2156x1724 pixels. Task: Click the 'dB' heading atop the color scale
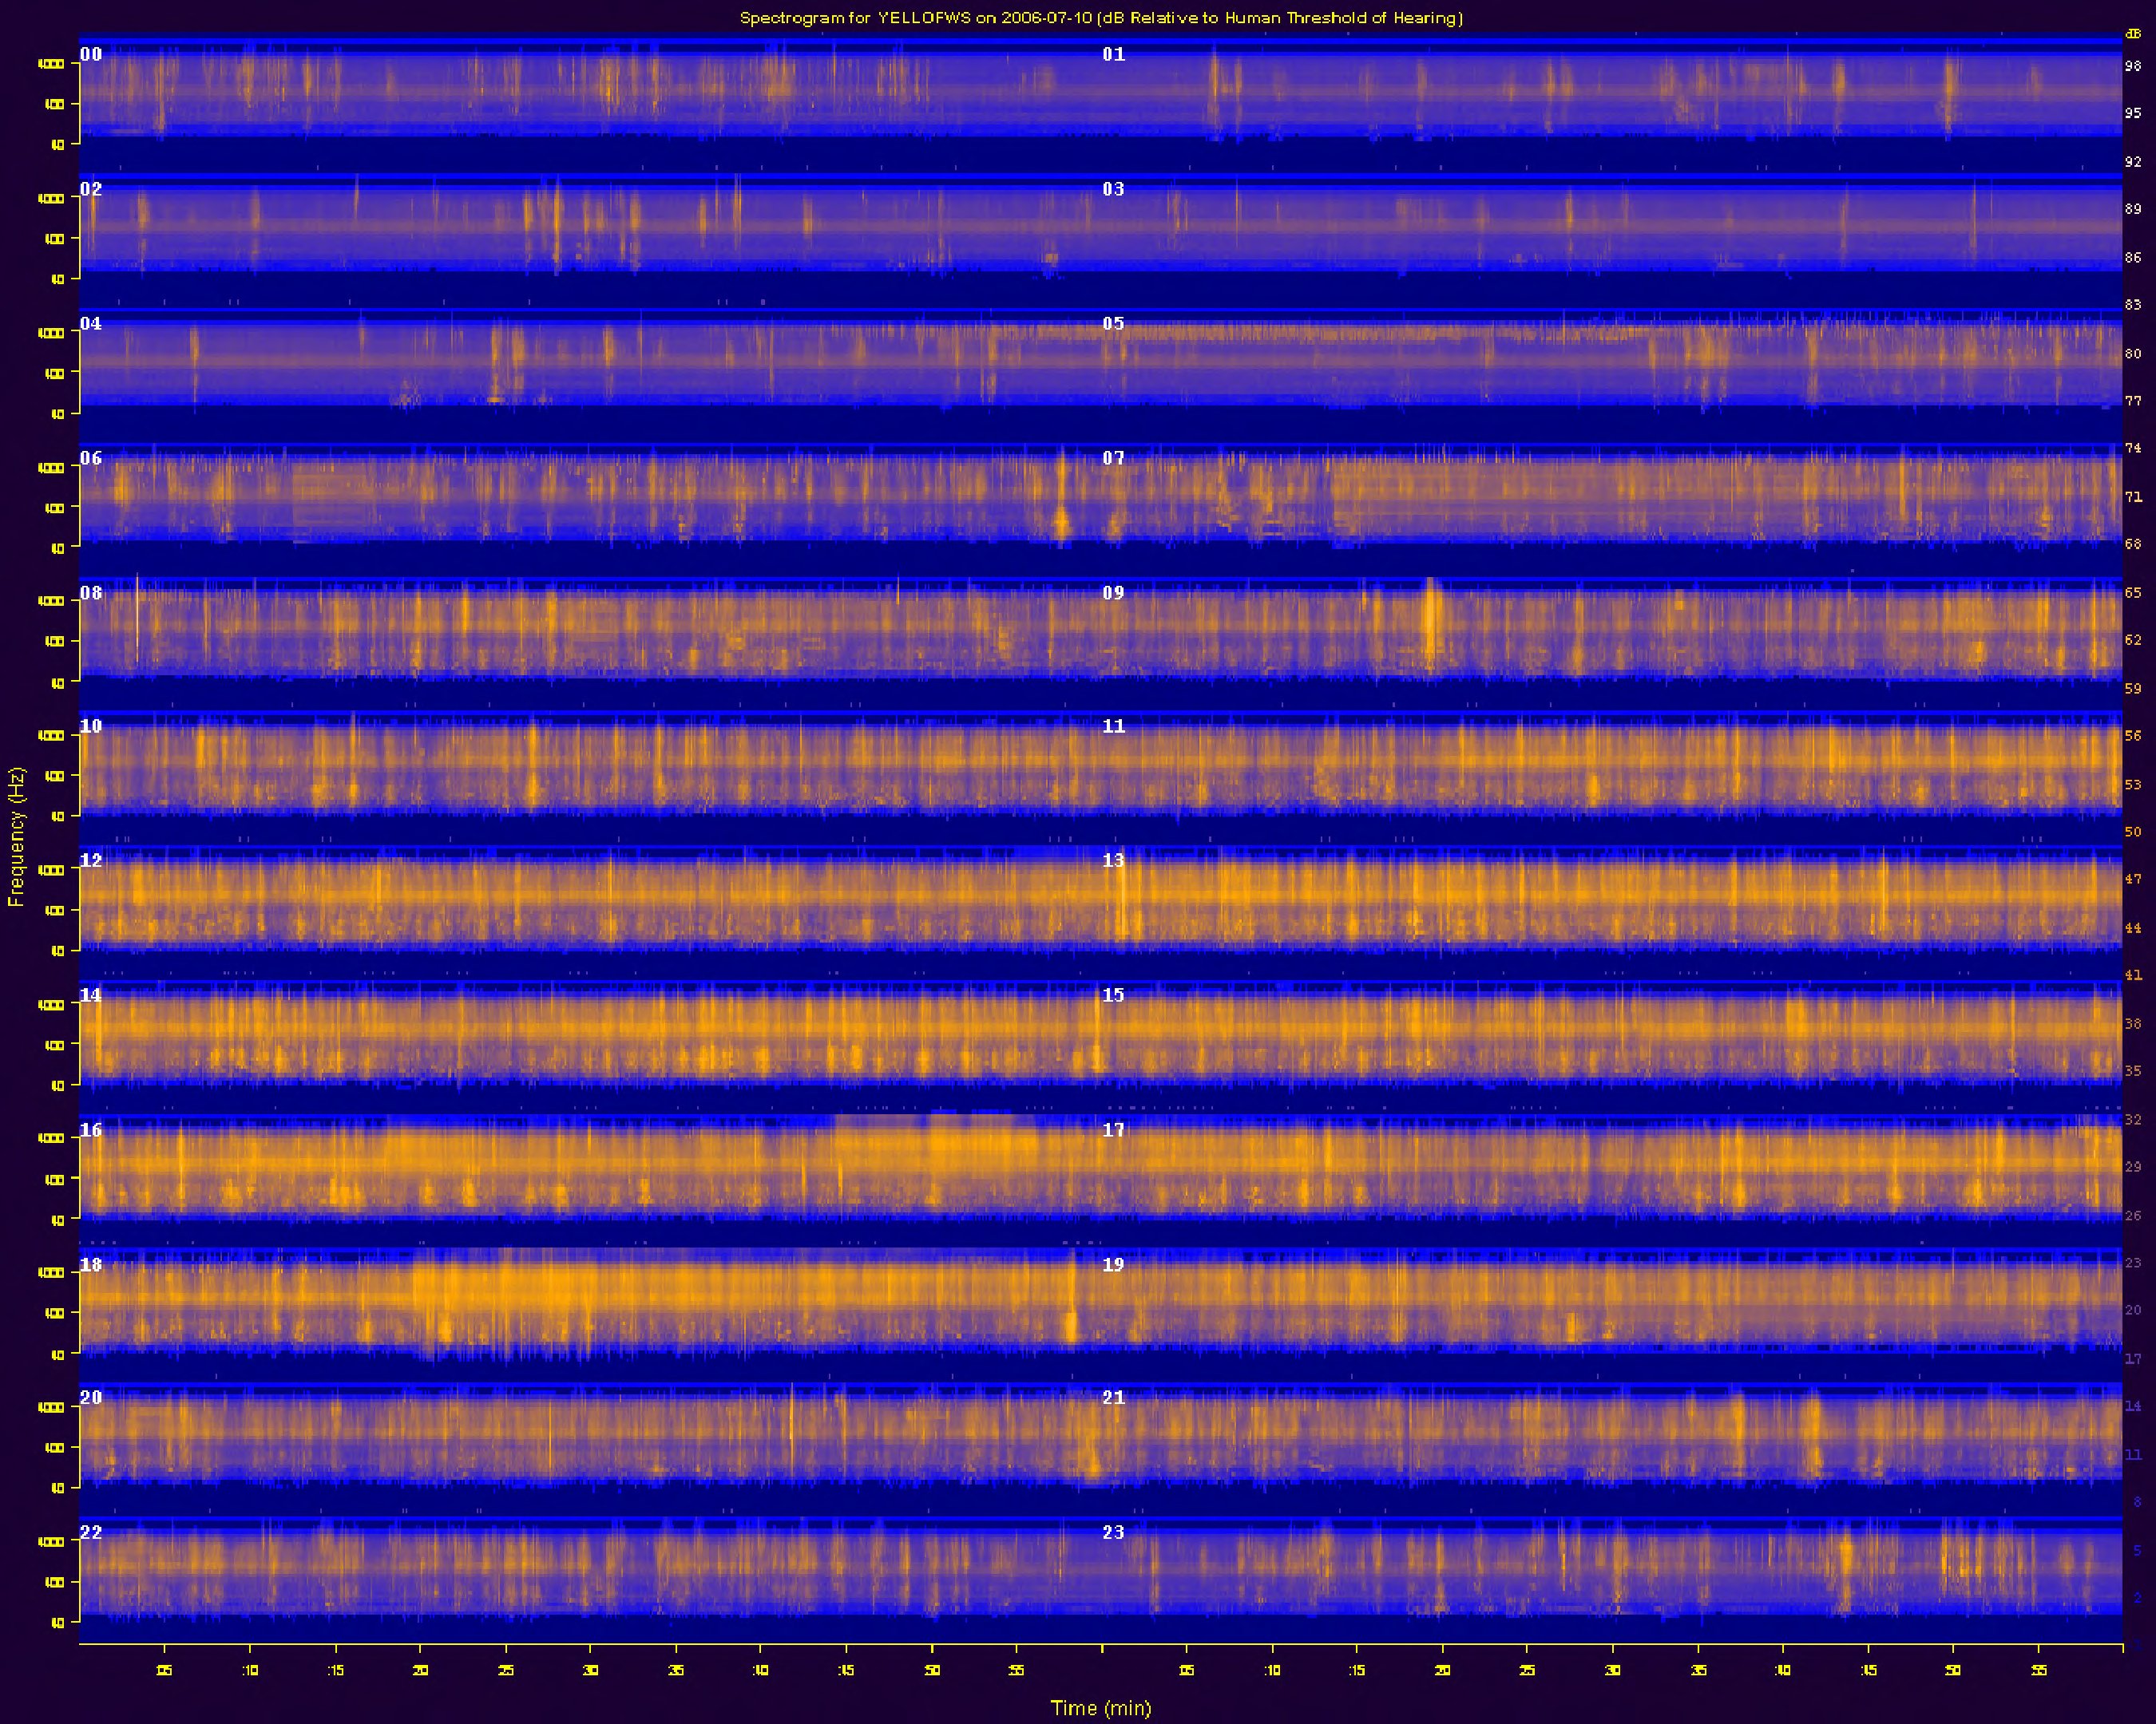click(x=2133, y=34)
